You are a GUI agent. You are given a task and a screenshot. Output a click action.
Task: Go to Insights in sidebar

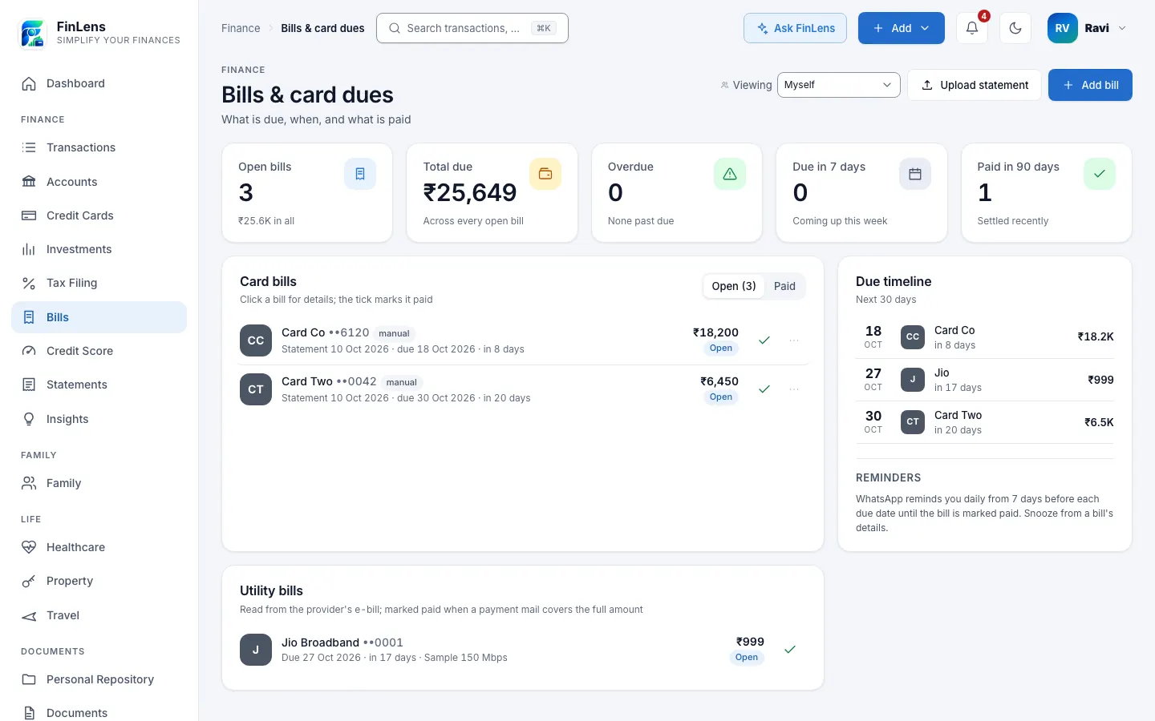point(99,419)
